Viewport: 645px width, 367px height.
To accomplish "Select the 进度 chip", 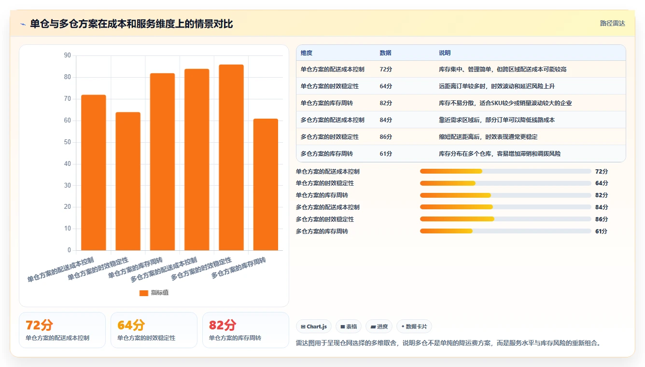I will 379,326.
